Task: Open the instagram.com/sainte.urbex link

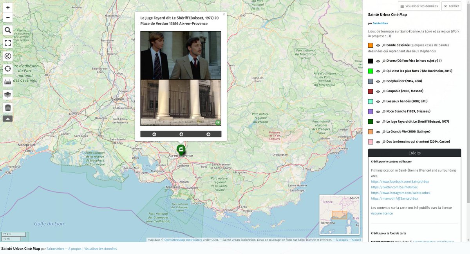Action: click(401, 193)
